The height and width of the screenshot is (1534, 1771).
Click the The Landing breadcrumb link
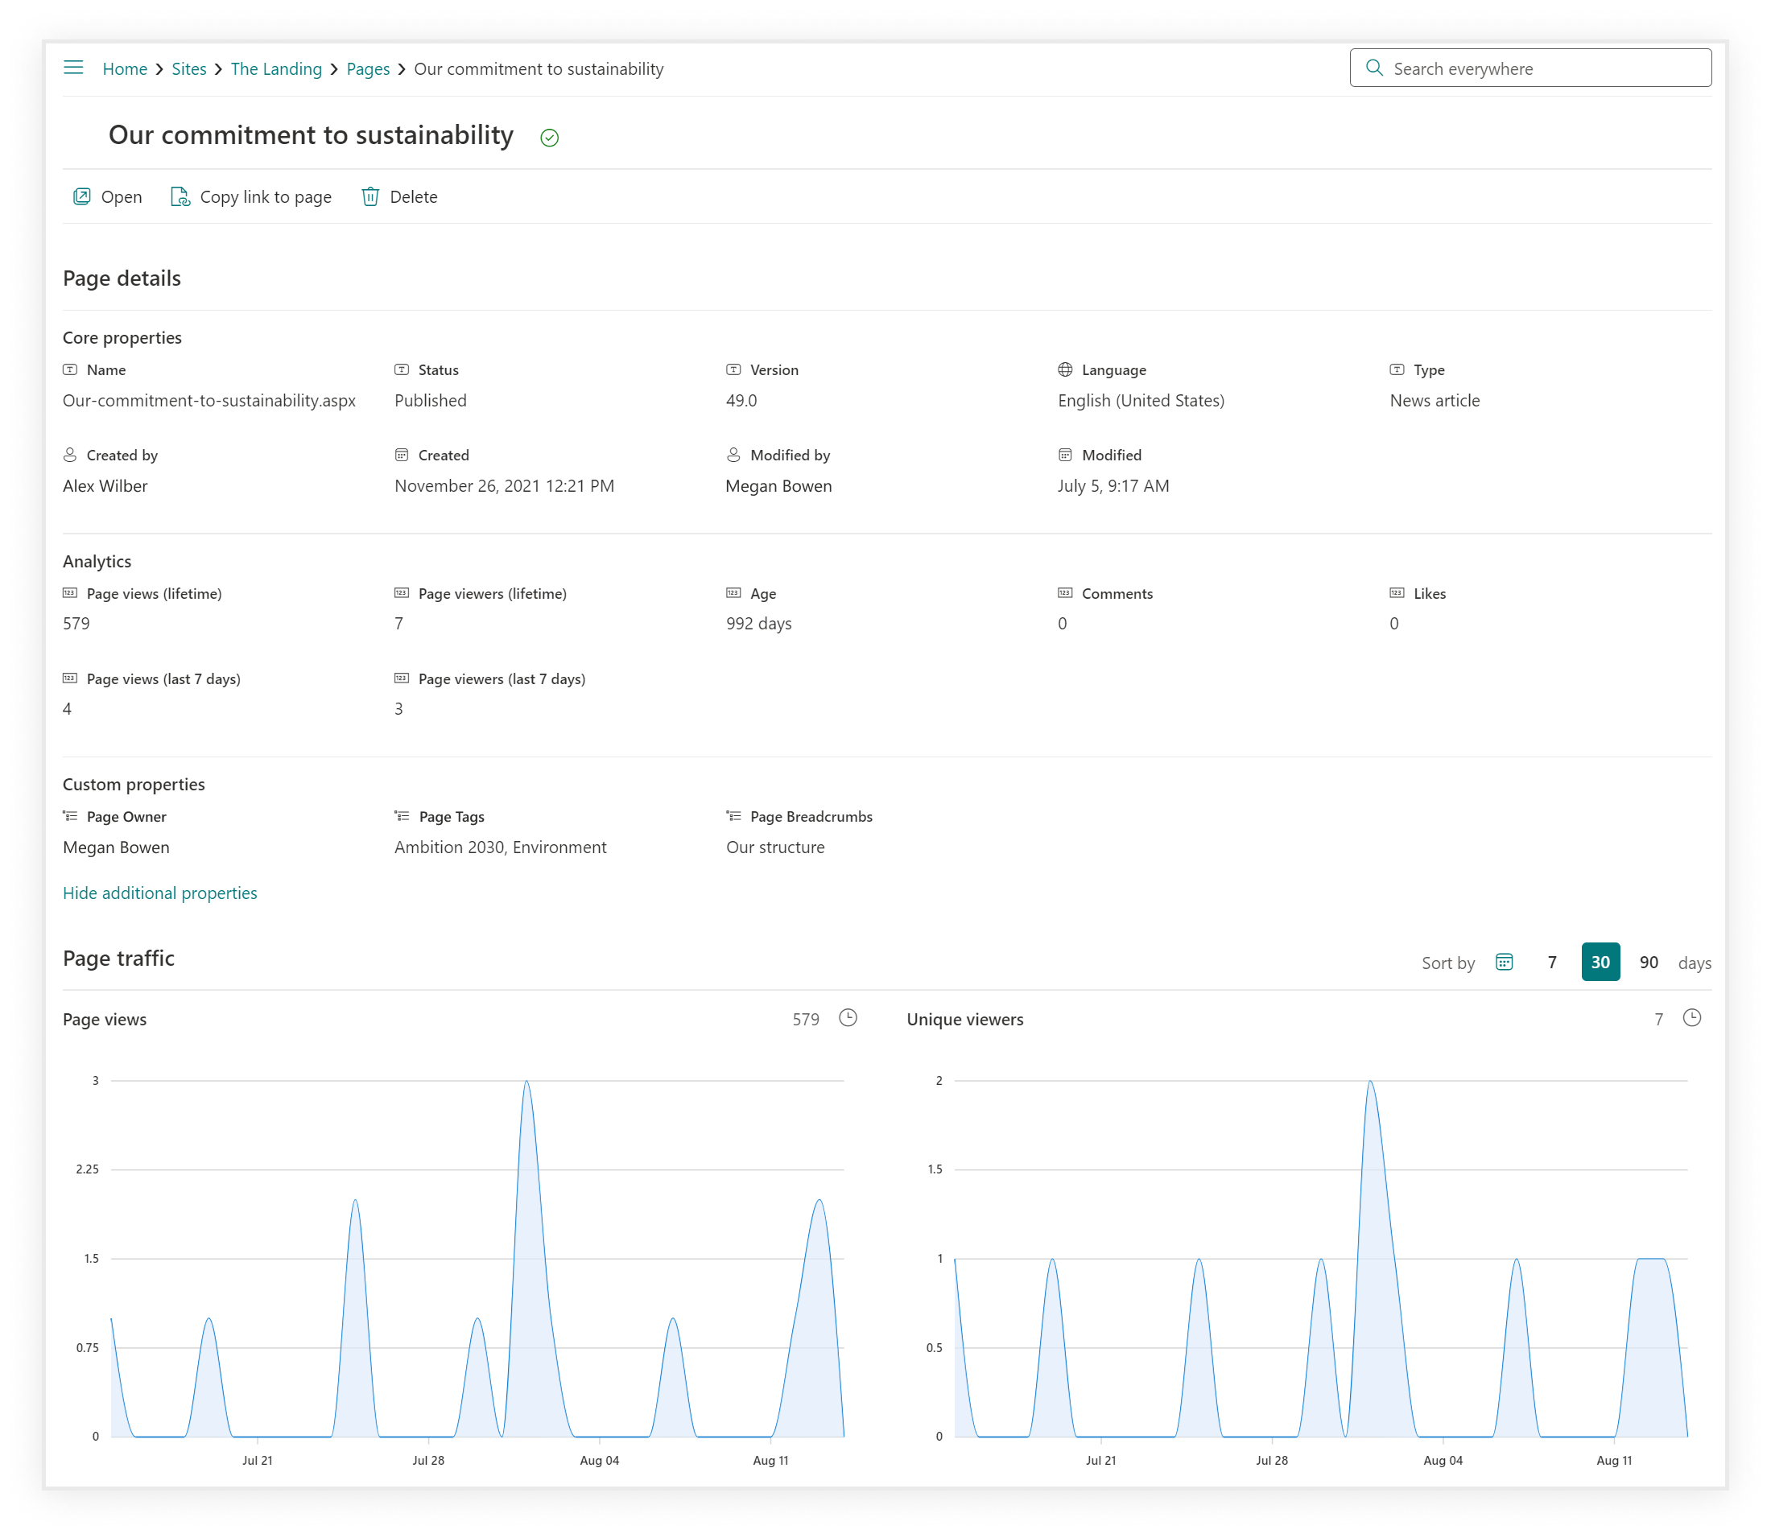tap(274, 68)
